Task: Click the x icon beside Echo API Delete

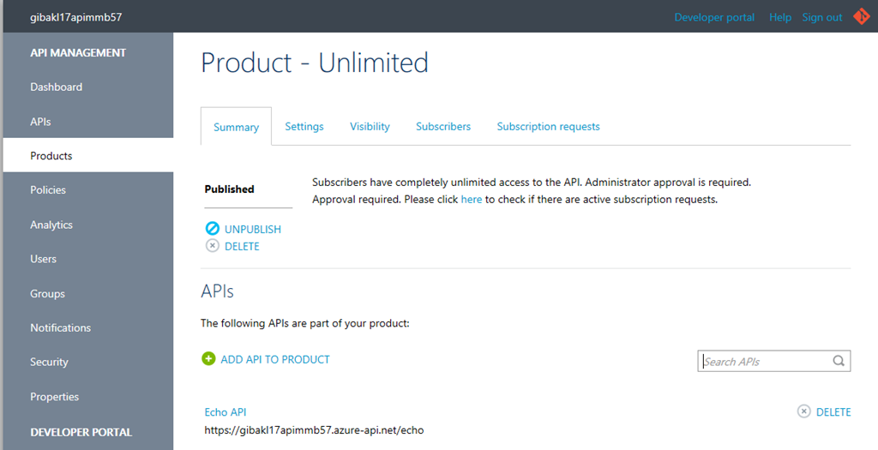Action: coord(803,411)
